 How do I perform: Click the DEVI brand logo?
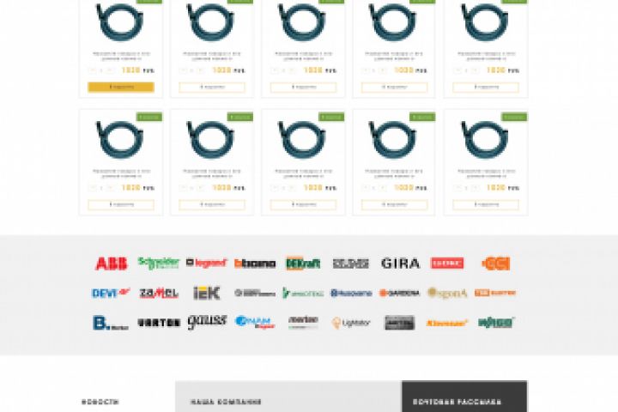pos(111,293)
